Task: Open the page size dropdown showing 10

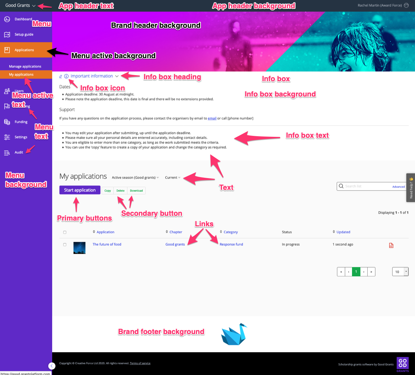Action: tap(400, 272)
